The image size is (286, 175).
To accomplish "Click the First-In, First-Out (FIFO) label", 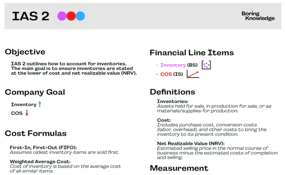I will (x=43, y=147).
